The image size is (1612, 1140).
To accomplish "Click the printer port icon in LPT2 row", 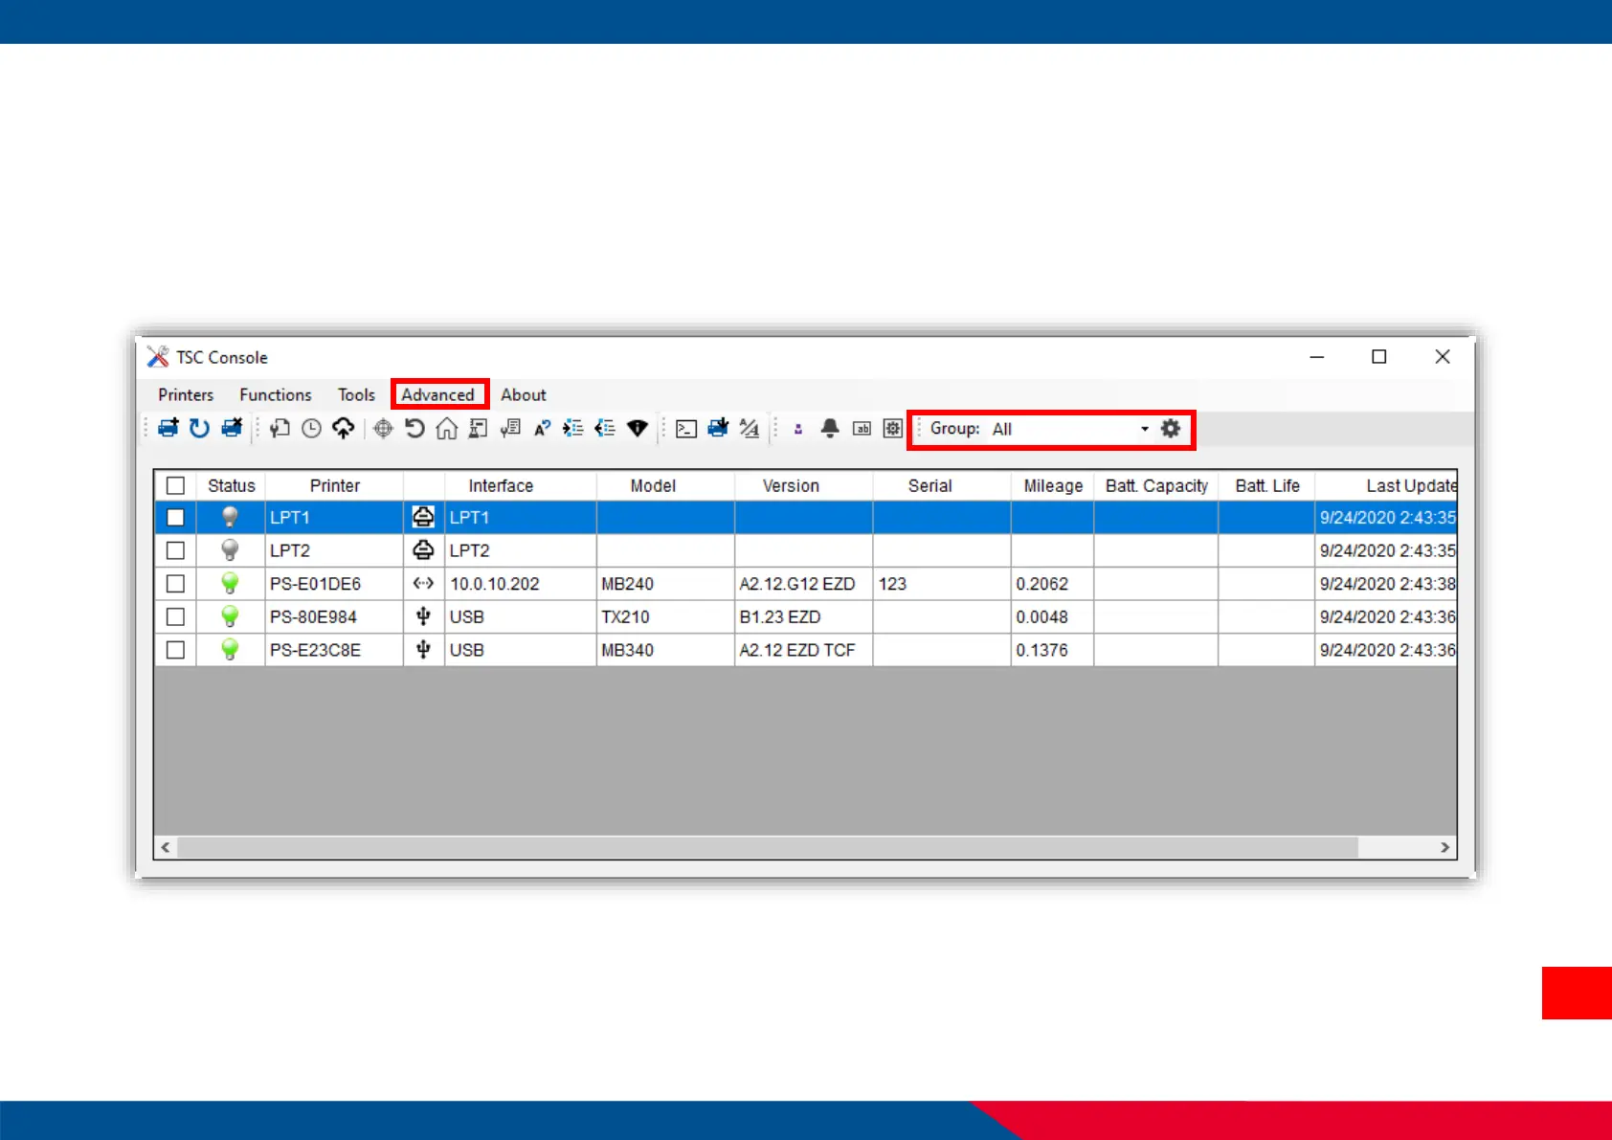I will [x=423, y=550].
